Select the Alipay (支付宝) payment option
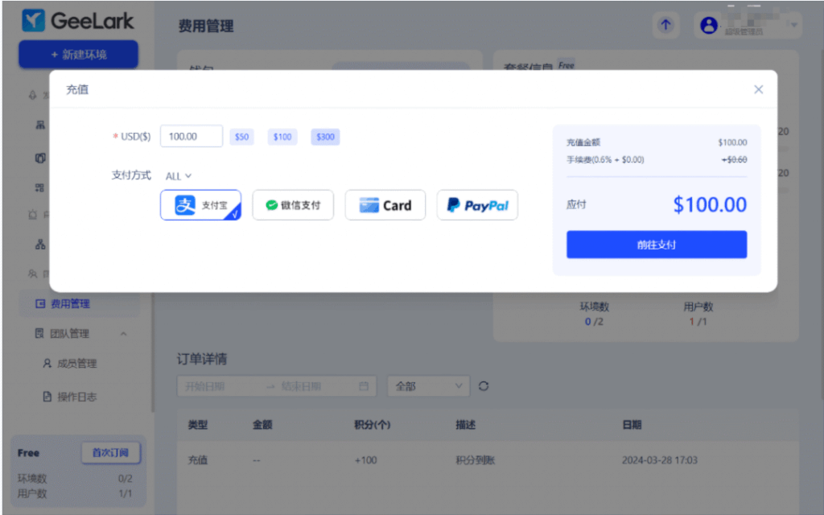The width and height of the screenshot is (824, 515). coord(200,205)
